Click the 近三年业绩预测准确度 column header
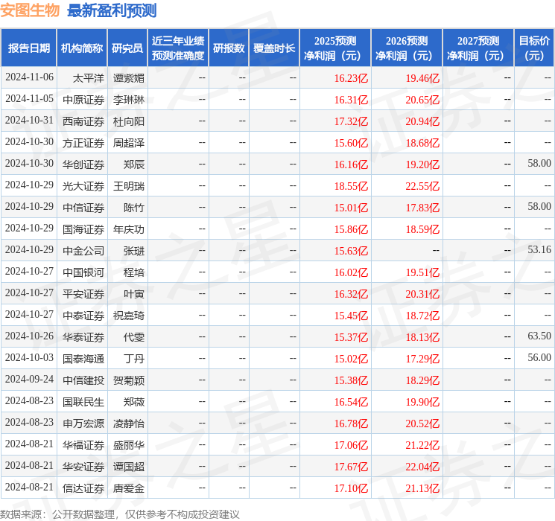Viewport: 555px width, 521px height. pyautogui.click(x=178, y=48)
